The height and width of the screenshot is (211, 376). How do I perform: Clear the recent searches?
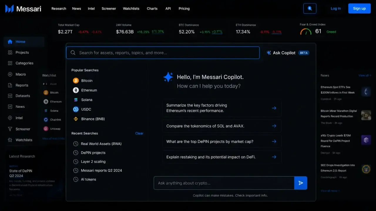pos(139,133)
